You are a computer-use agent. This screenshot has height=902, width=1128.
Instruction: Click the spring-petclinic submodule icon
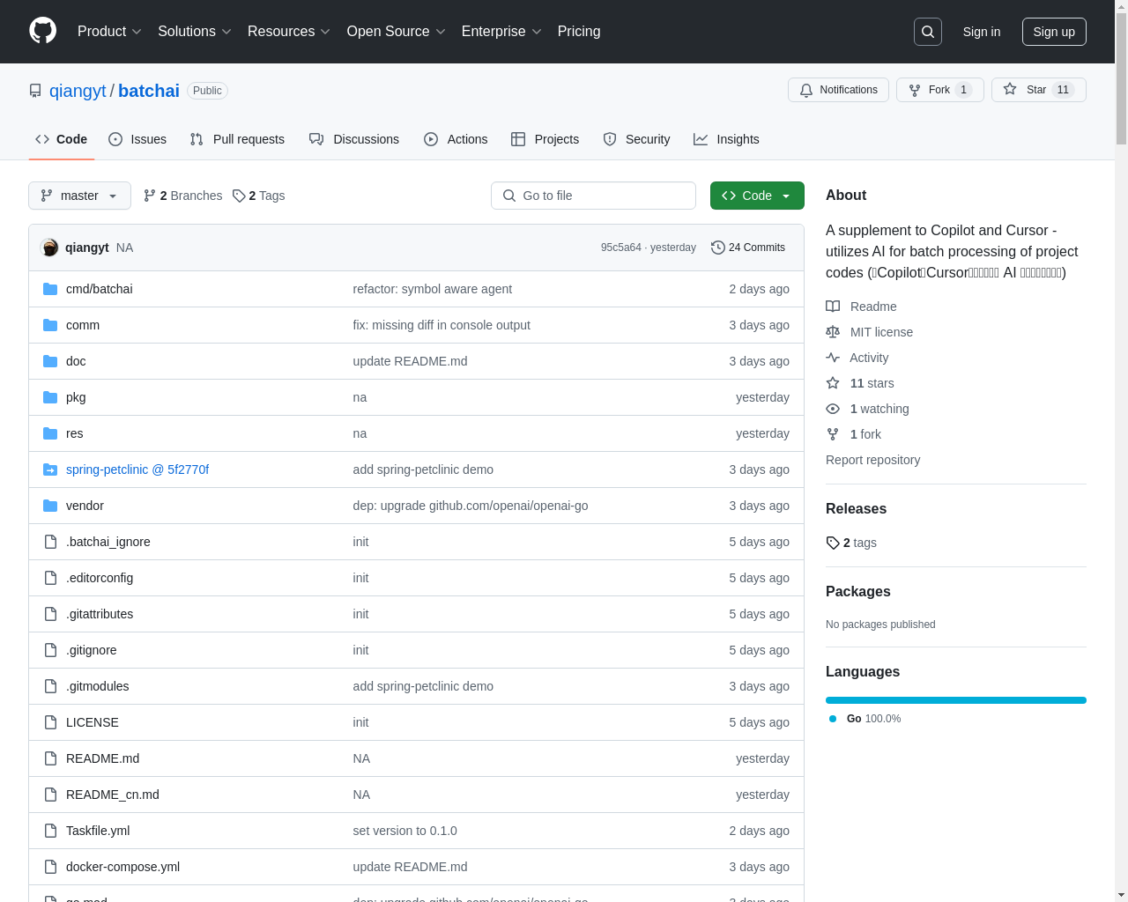tap(50, 469)
